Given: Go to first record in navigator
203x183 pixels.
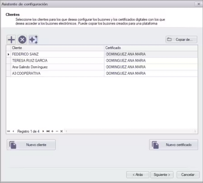Looking at the screenshot, I should 8,131.
